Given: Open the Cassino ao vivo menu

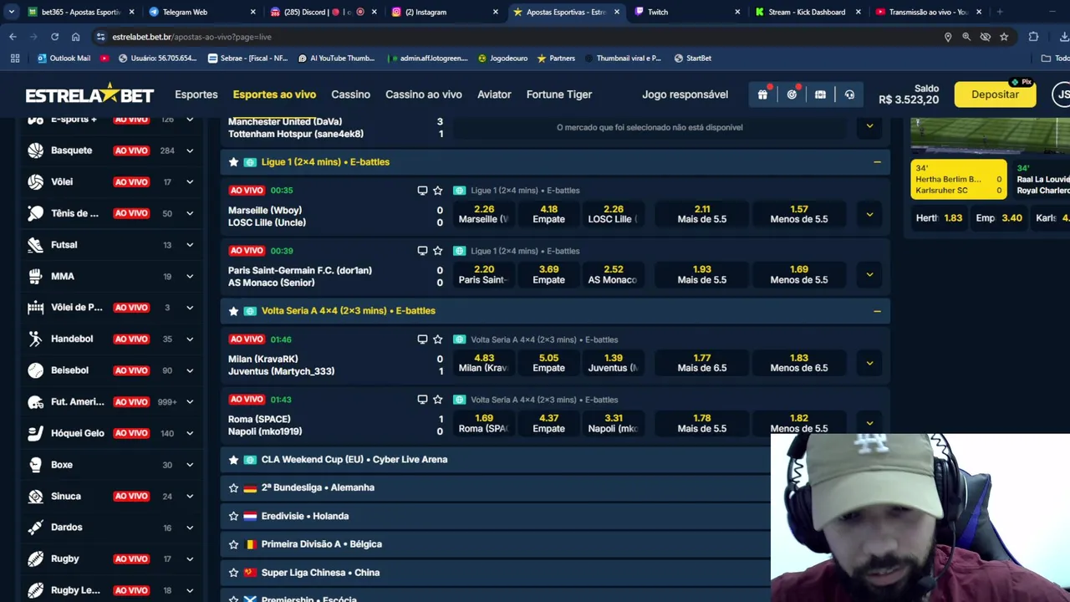Looking at the screenshot, I should pos(424,94).
